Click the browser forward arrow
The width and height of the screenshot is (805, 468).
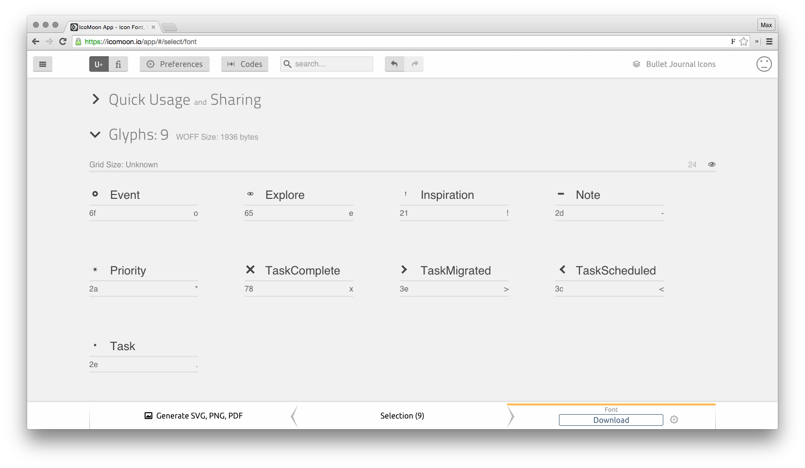pyautogui.click(x=49, y=42)
